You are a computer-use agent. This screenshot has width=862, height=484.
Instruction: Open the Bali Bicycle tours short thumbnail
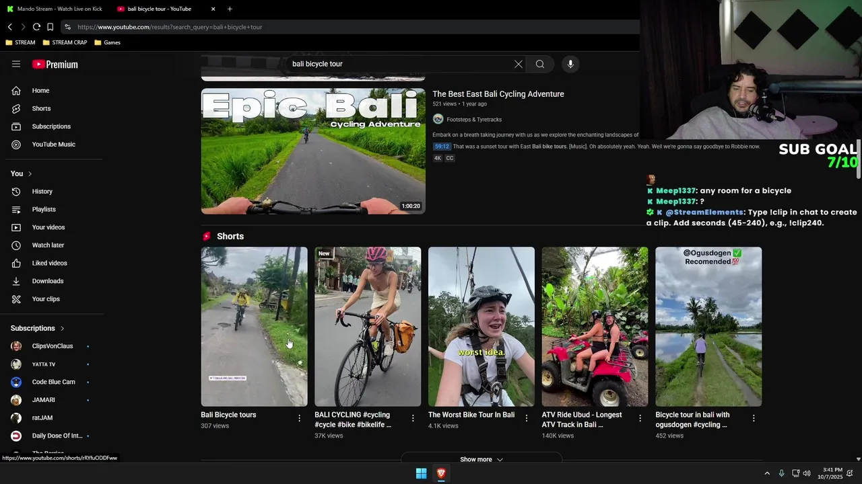pos(254,327)
